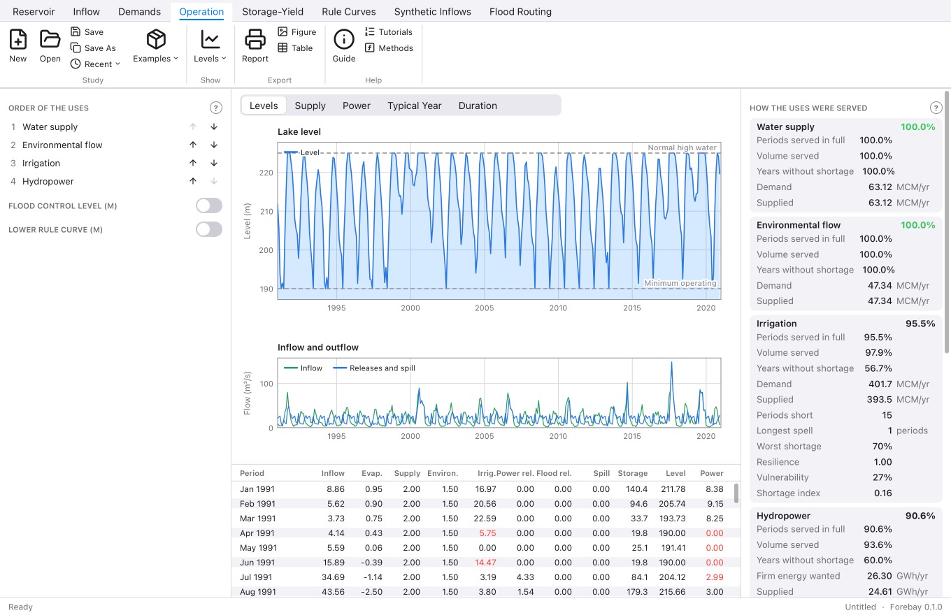Image resolution: width=951 pixels, height=615 pixels.
Task: Move Water supply down in order
Action: (x=214, y=127)
